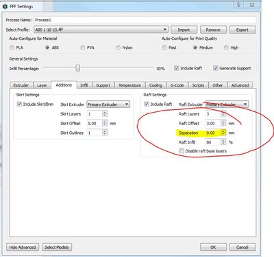Click the Infill Percentage slider handle
The height and width of the screenshot is (257, 274).
point(78,68)
